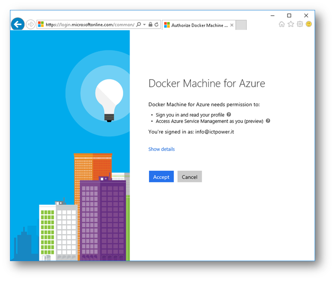Click the Show details link

point(161,149)
